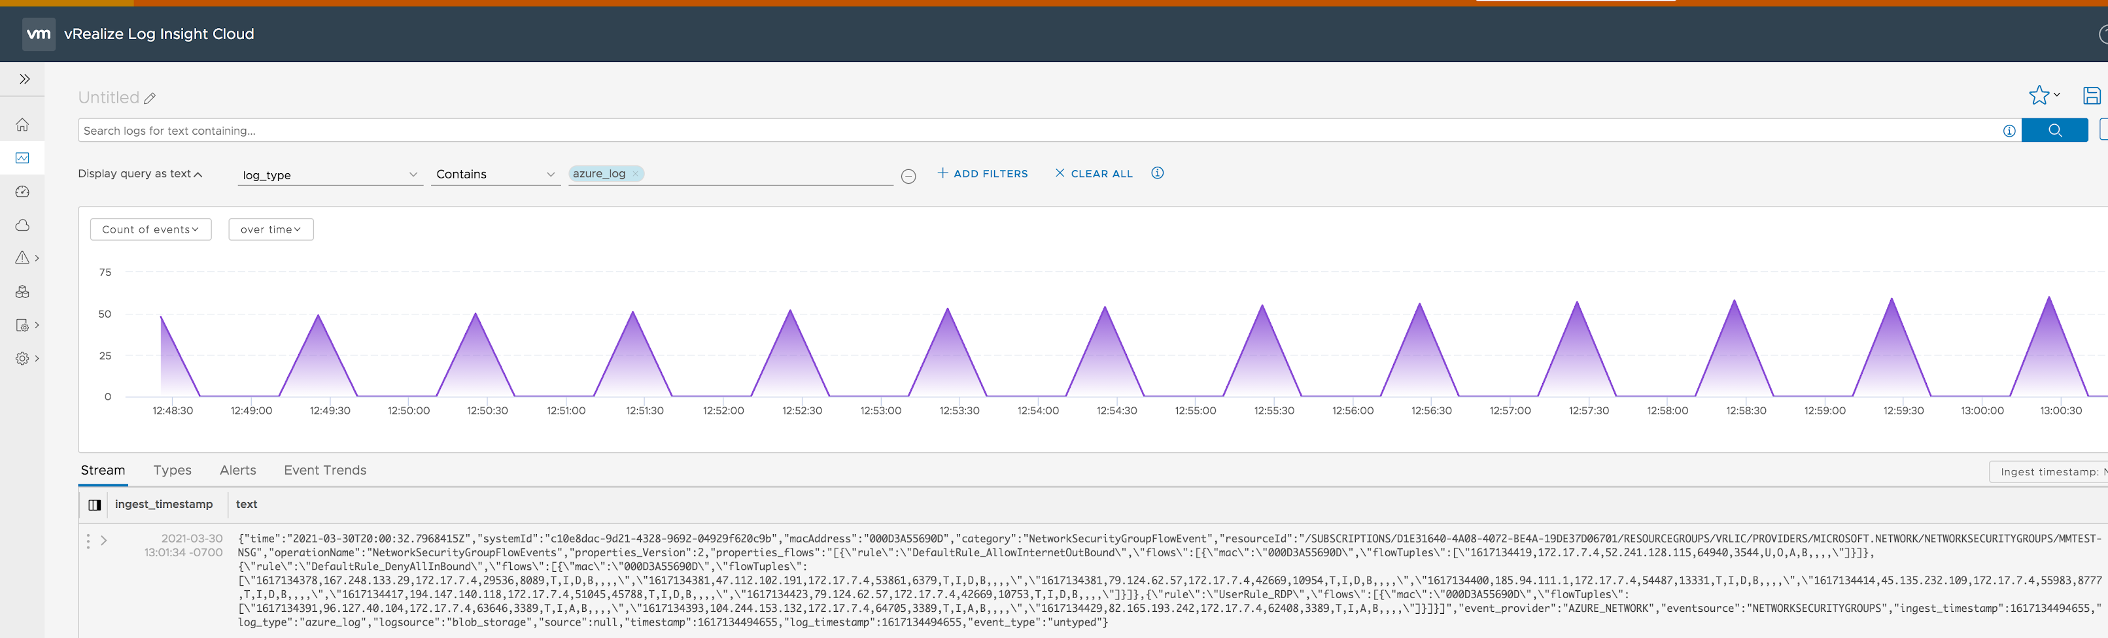Viewport: 2108px width, 638px height.
Task: Save the query with floppy icon
Action: click(2092, 95)
